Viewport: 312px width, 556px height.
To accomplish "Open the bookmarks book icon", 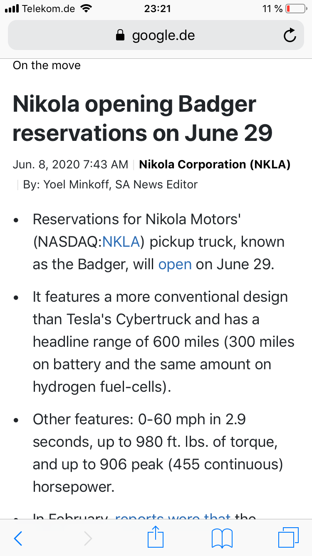I will pyautogui.click(x=222, y=538).
